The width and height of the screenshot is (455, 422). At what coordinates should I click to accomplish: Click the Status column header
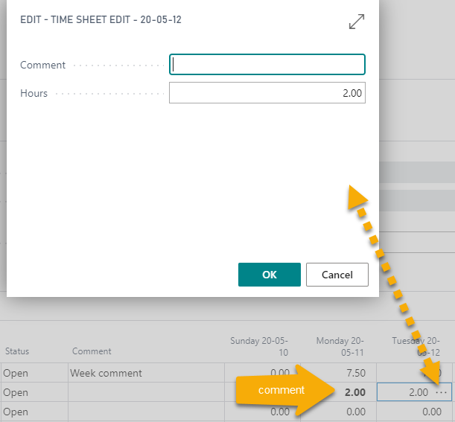(x=16, y=351)
